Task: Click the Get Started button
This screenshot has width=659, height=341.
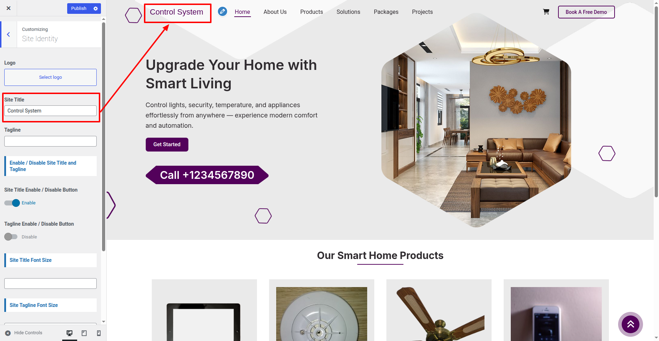Action: pos(167,144)
